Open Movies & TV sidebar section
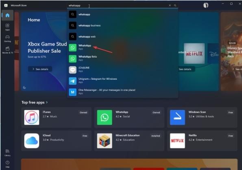The image size is (242, 170). 7,50
